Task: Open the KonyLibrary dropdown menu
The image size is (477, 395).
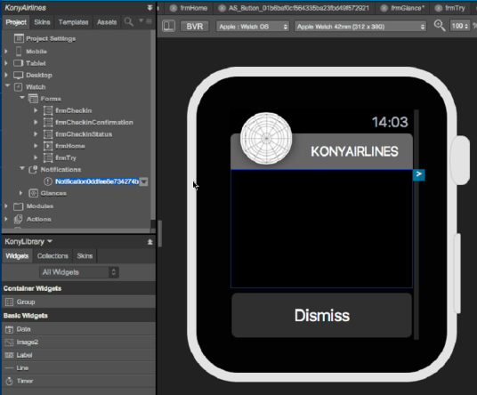Action: (50, 241)
